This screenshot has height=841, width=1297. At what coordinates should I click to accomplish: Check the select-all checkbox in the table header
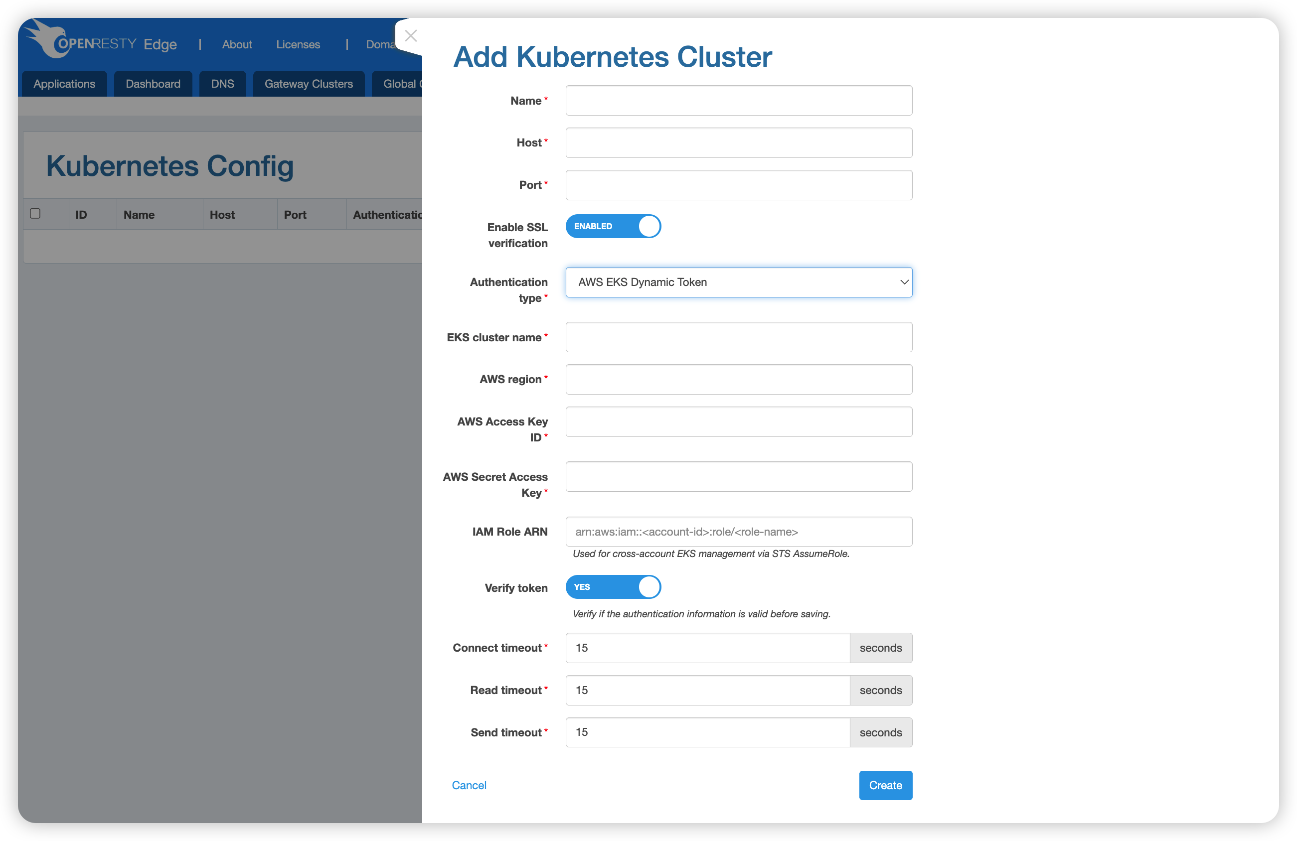pos(35,214)
